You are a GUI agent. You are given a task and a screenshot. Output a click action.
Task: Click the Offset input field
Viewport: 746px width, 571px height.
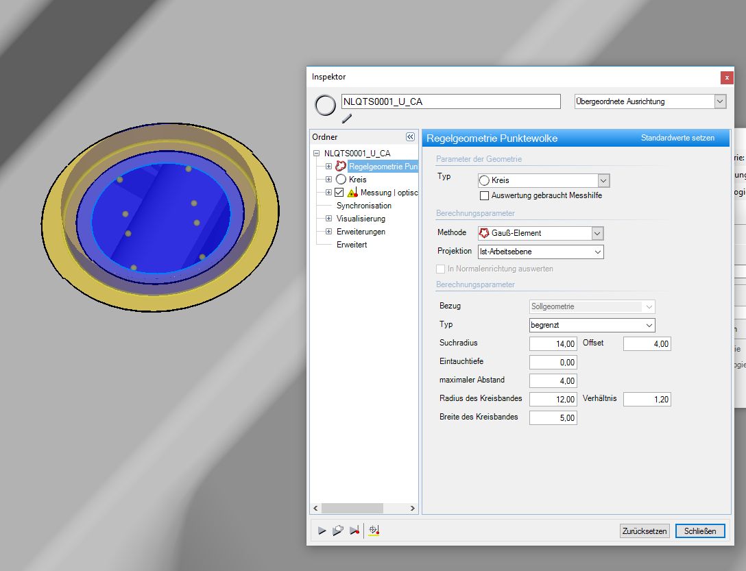647,343
